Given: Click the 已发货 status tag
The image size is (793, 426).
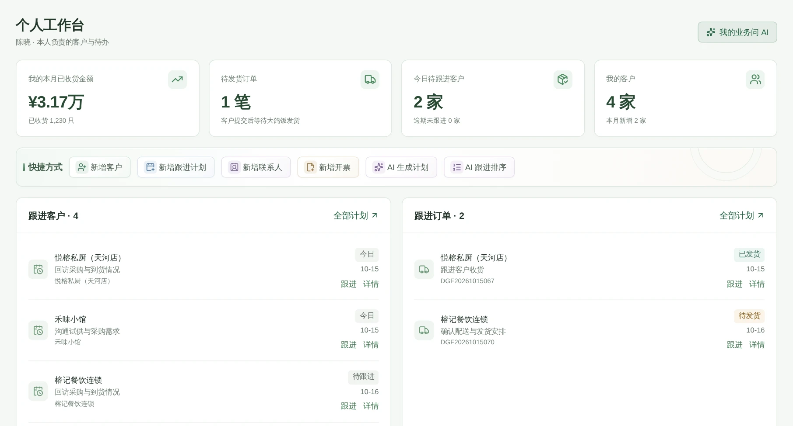Looking at the screenshot, I should pos(749,254).
